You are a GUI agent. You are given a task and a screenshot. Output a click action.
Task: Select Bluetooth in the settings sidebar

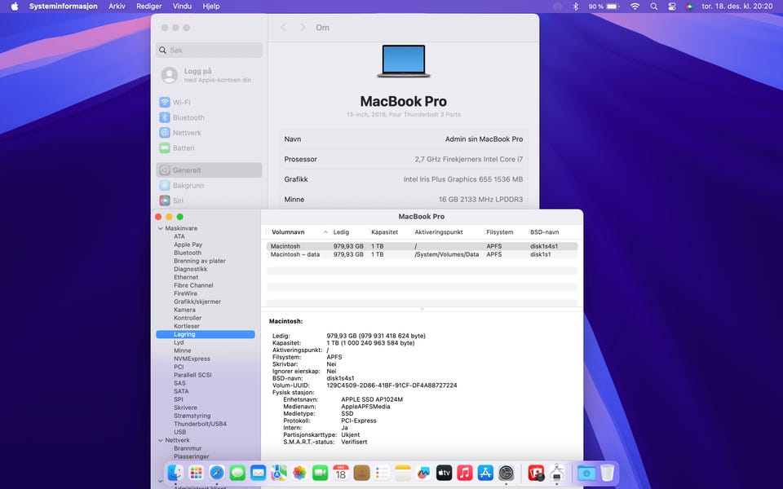188,117
